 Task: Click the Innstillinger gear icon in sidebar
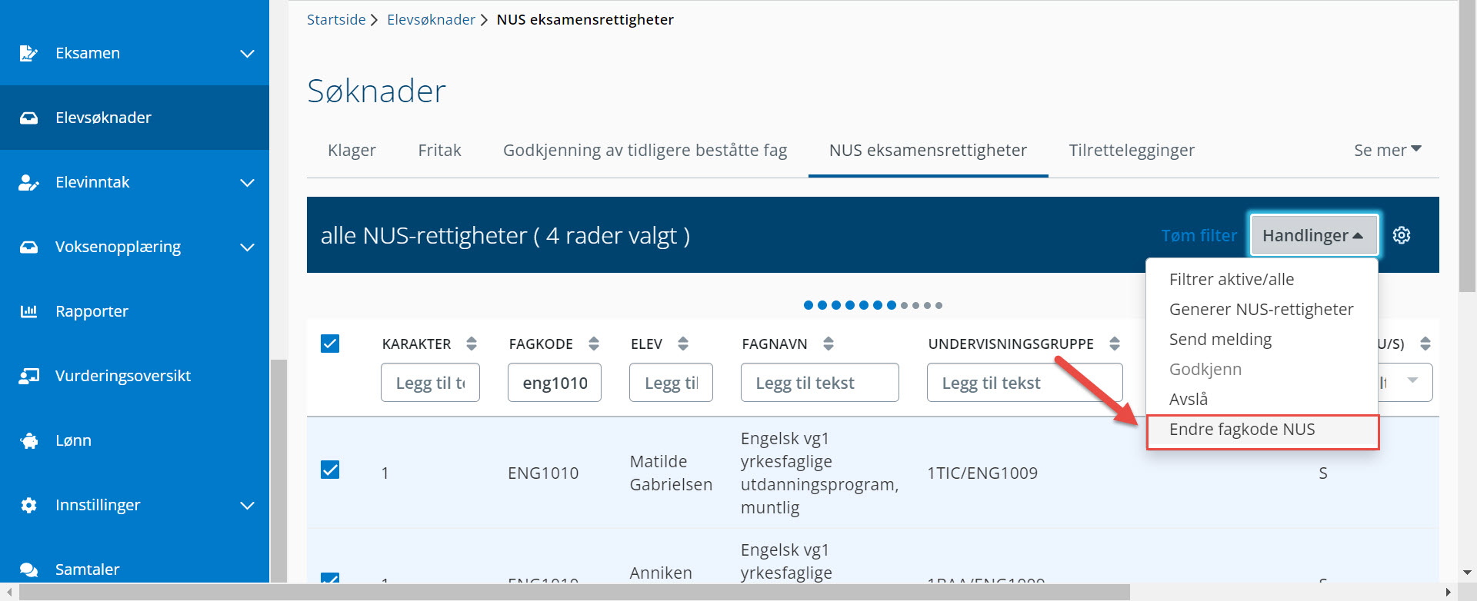coord(28,505)
